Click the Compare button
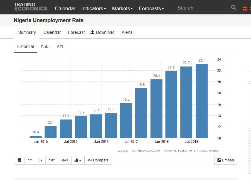This screenshot has width=251, height=180. 98,160
